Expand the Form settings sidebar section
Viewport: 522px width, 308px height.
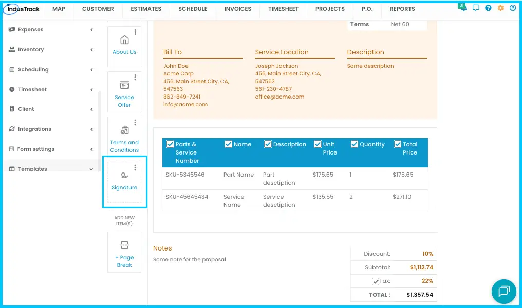click(50, 149)
